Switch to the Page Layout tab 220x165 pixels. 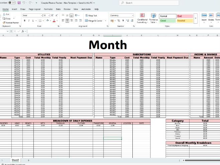34,9
